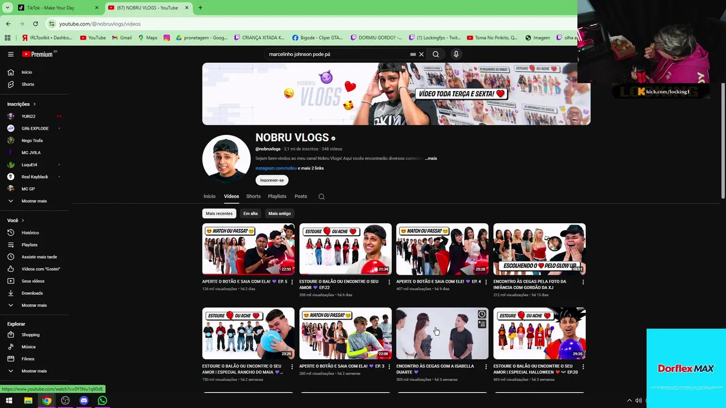Click the Chrome address bar
726x408 pixels.
[312, 24]
